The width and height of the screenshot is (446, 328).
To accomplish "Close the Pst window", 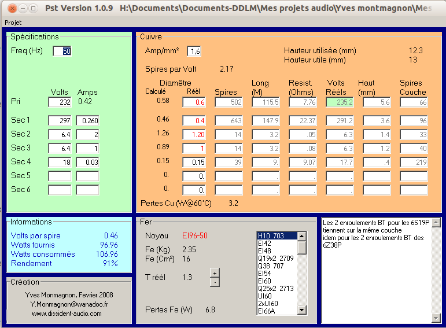I will point(12,8).
